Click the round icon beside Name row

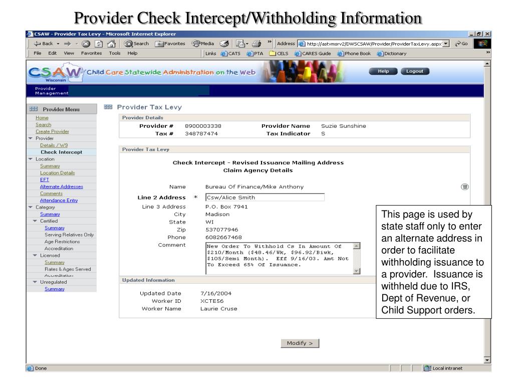464,187
